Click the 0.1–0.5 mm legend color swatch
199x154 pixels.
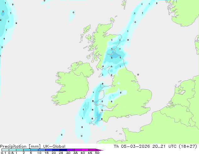pyautogui.click(x=5, y=150)
